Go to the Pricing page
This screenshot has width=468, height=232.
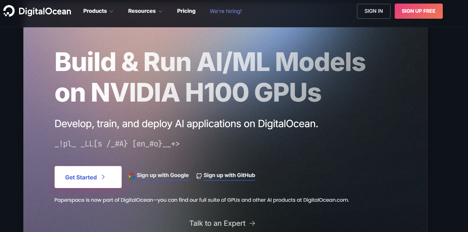pos(186,11)
